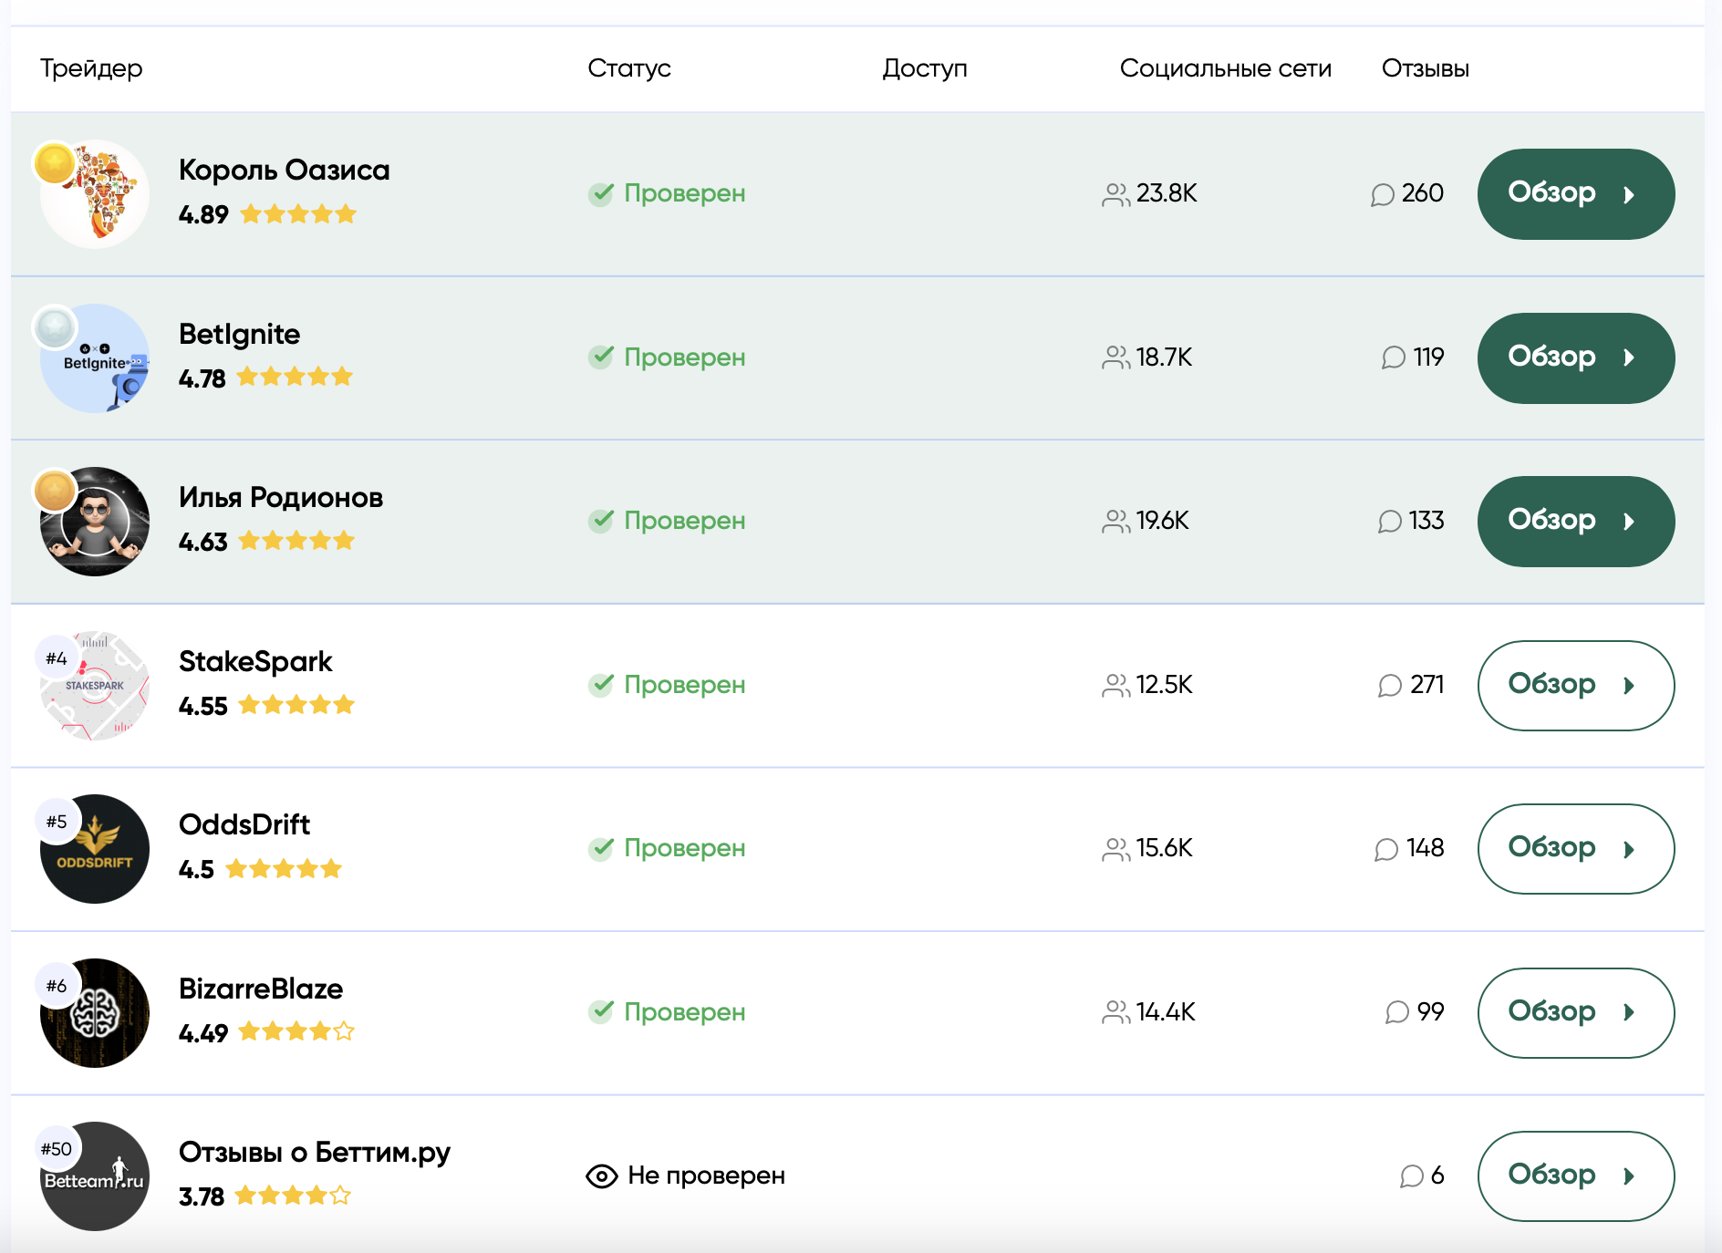Click the eye icon next to Не проверен
Screen dimensions: 1722x1253
602,1176
